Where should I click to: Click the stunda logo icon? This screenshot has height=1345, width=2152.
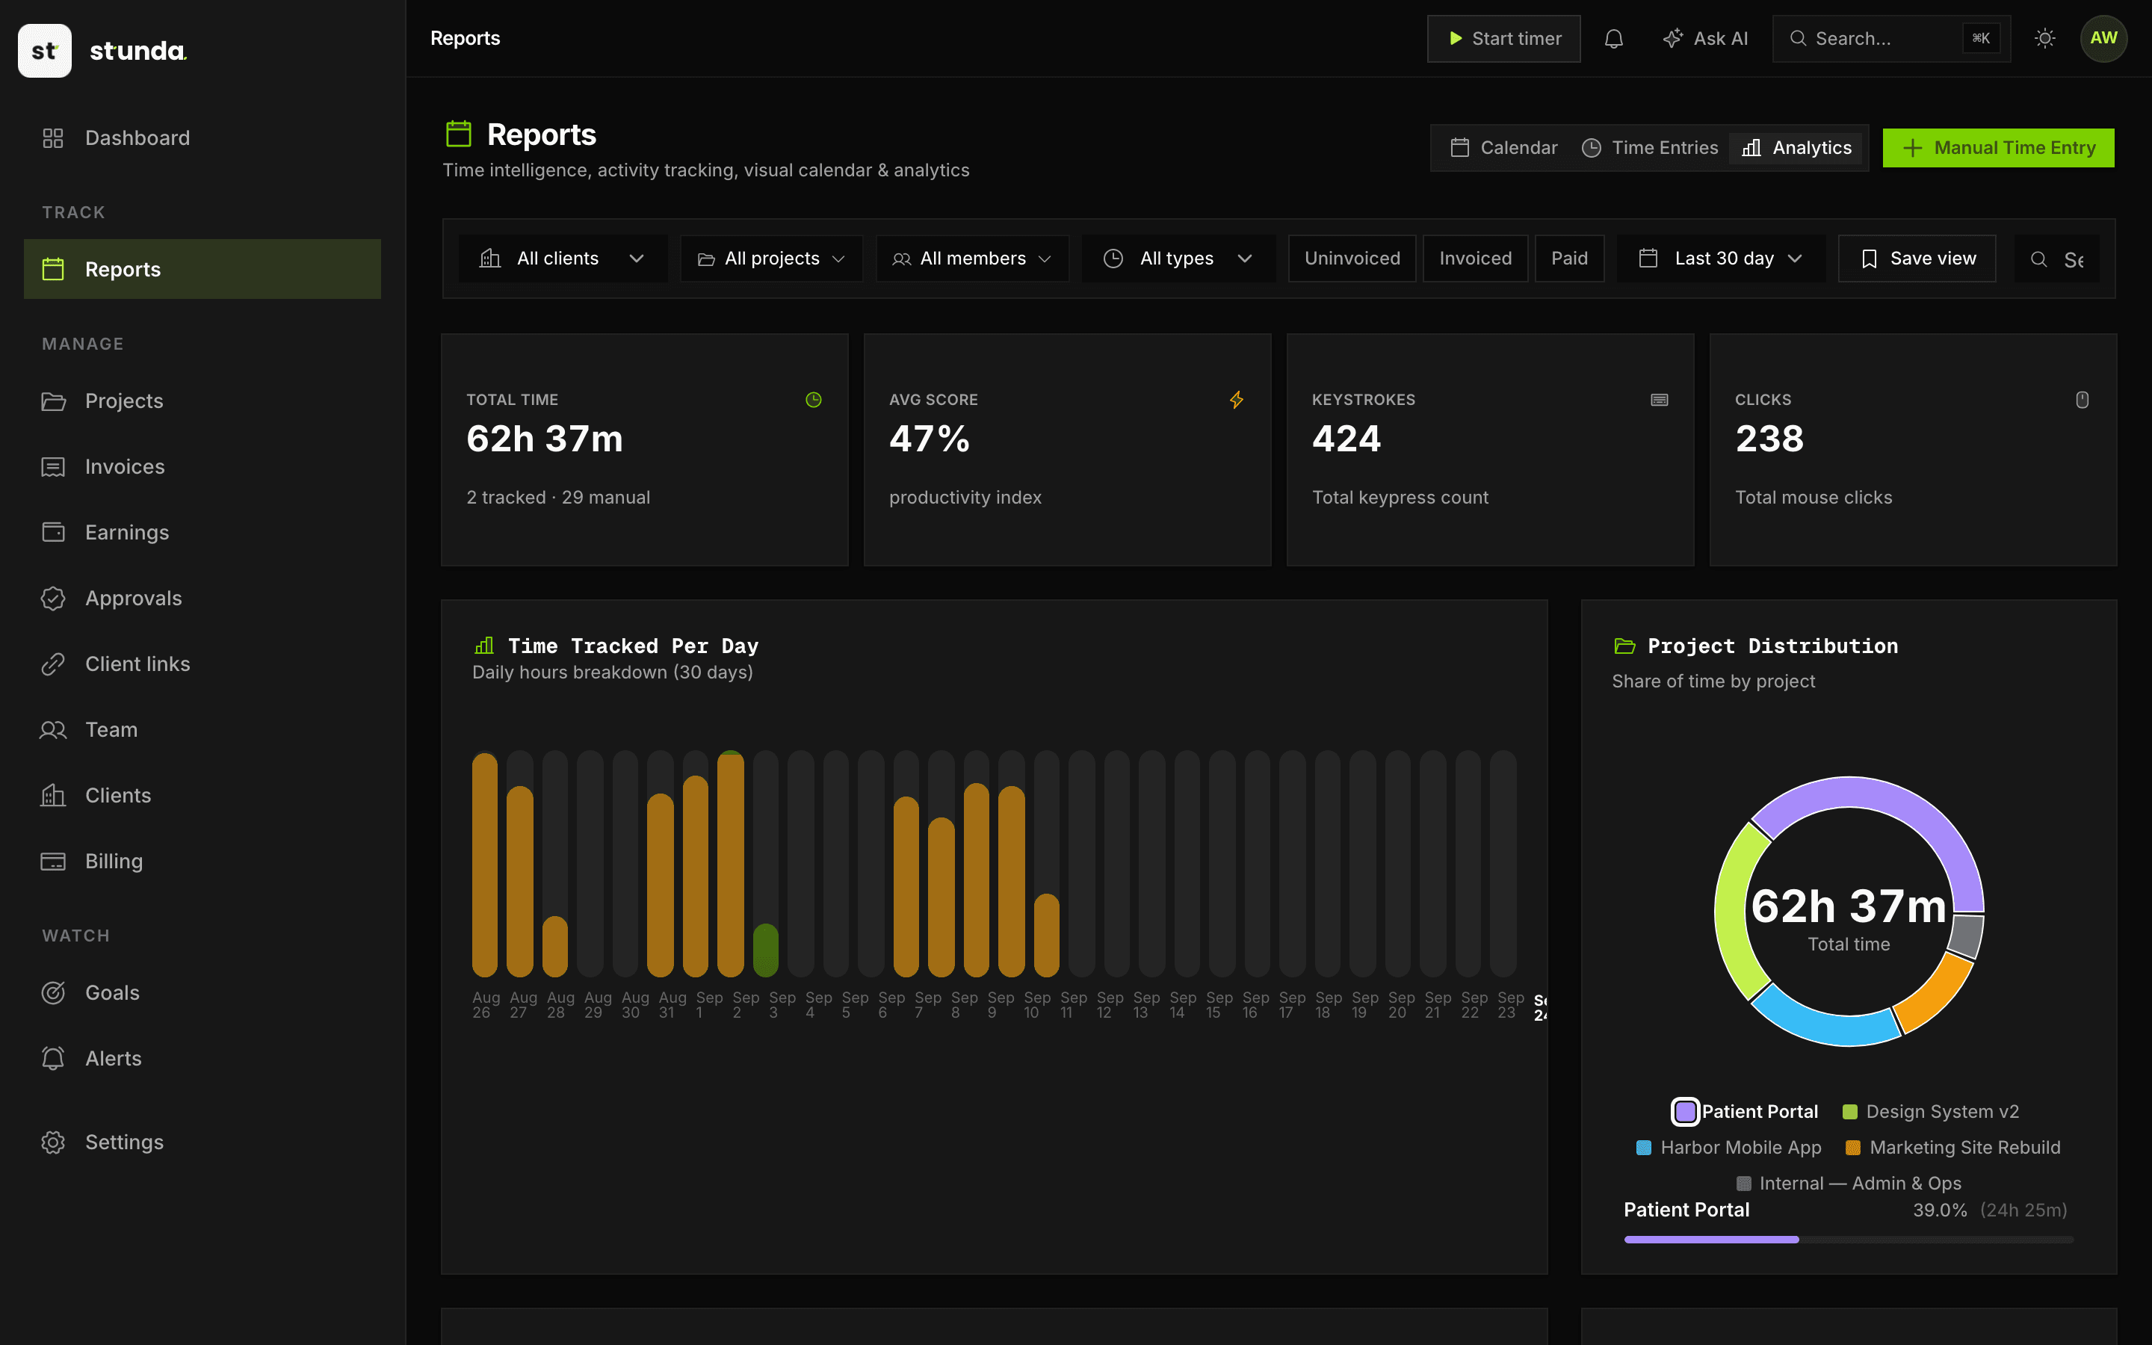(45, 51)
